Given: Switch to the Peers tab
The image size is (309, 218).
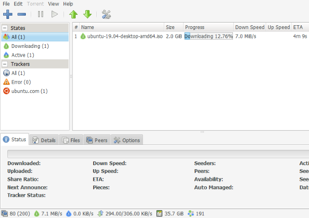Looking at the screenshot, I should pyautogui.click(x=97, y=140).
